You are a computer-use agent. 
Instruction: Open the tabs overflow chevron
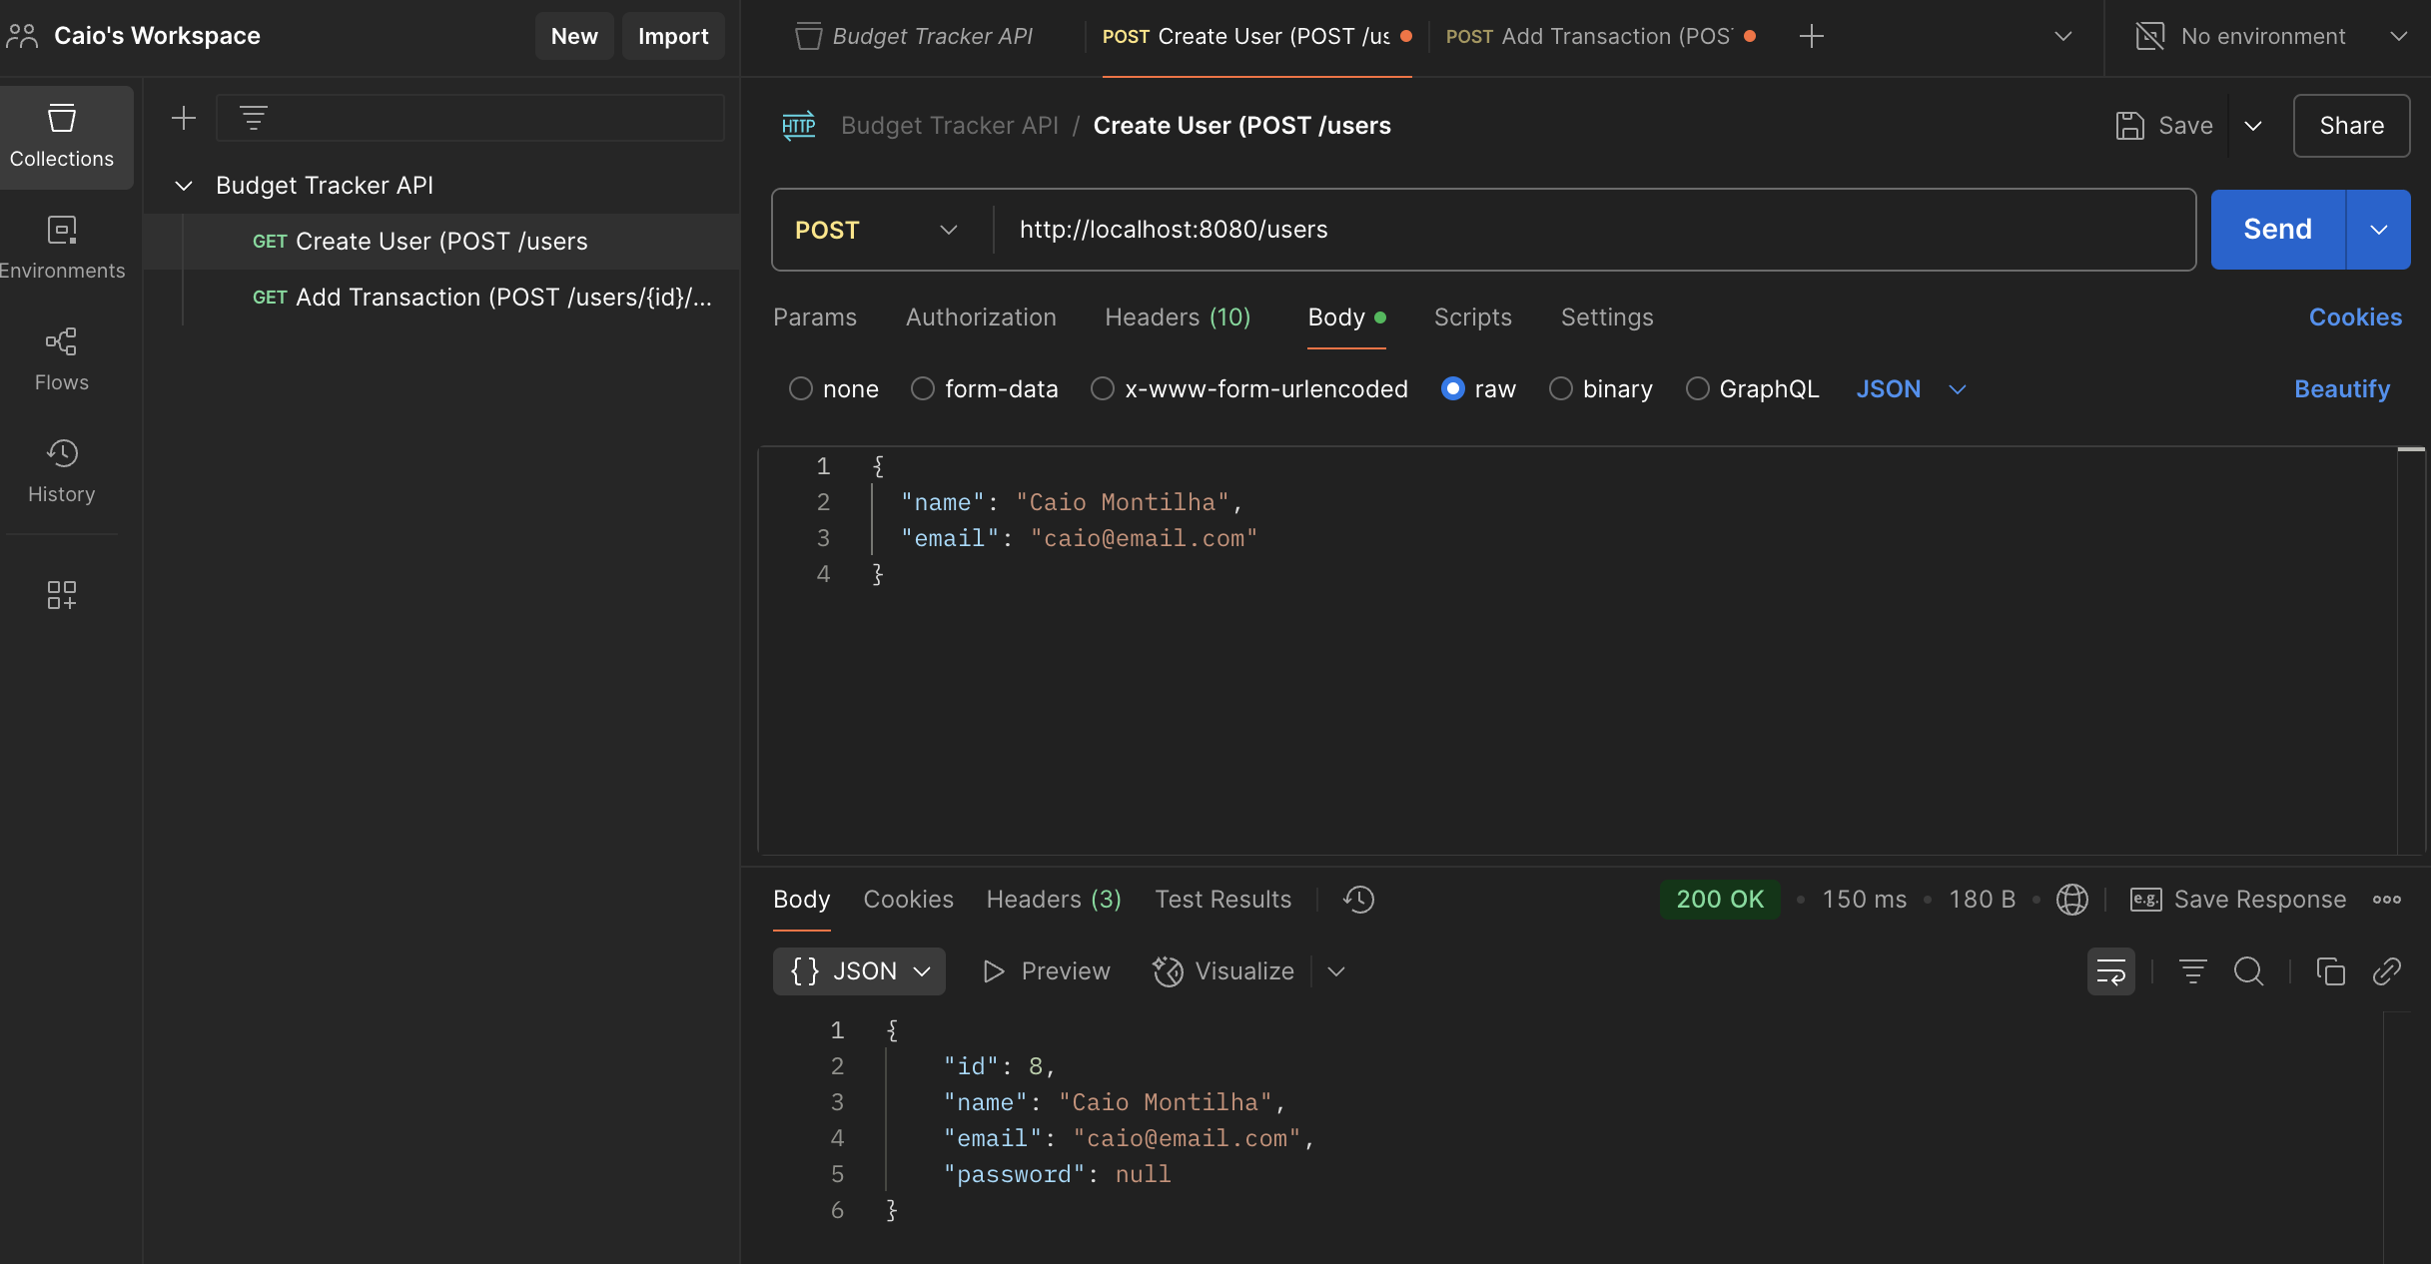click(x=2063, y=36)
